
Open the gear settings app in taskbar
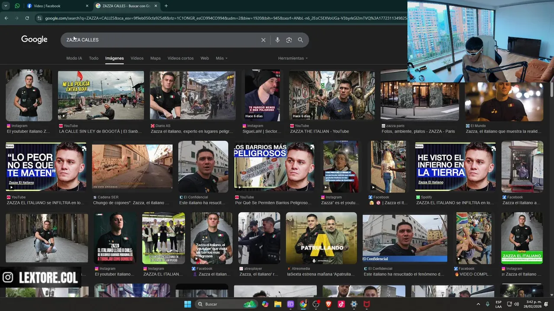pos(354,304)
